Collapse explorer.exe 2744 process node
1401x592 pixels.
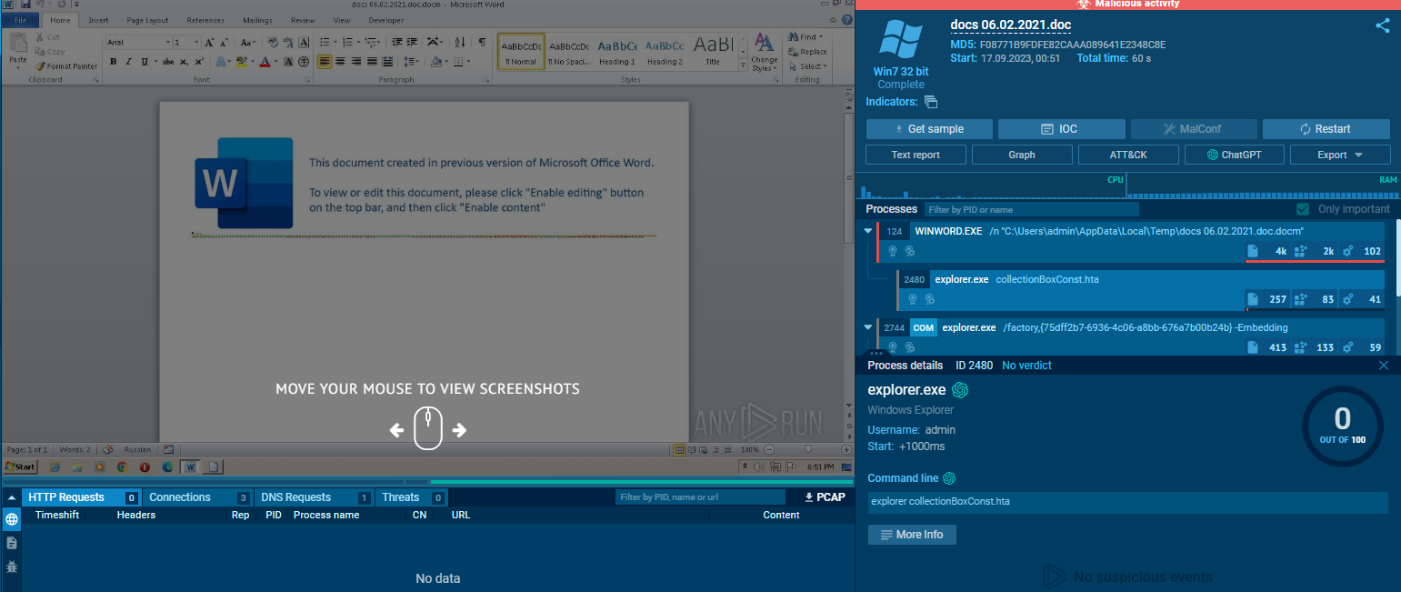tap(868, 327)
